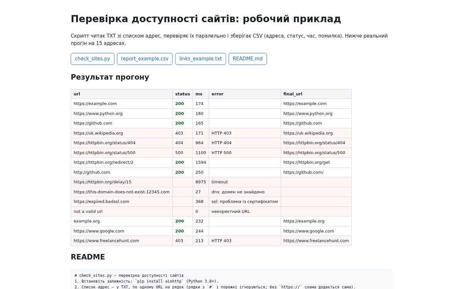The width and height of the screenshot is (463, 289).
Task: Click the 8975 ms value
Action: [x=201, y=182]
